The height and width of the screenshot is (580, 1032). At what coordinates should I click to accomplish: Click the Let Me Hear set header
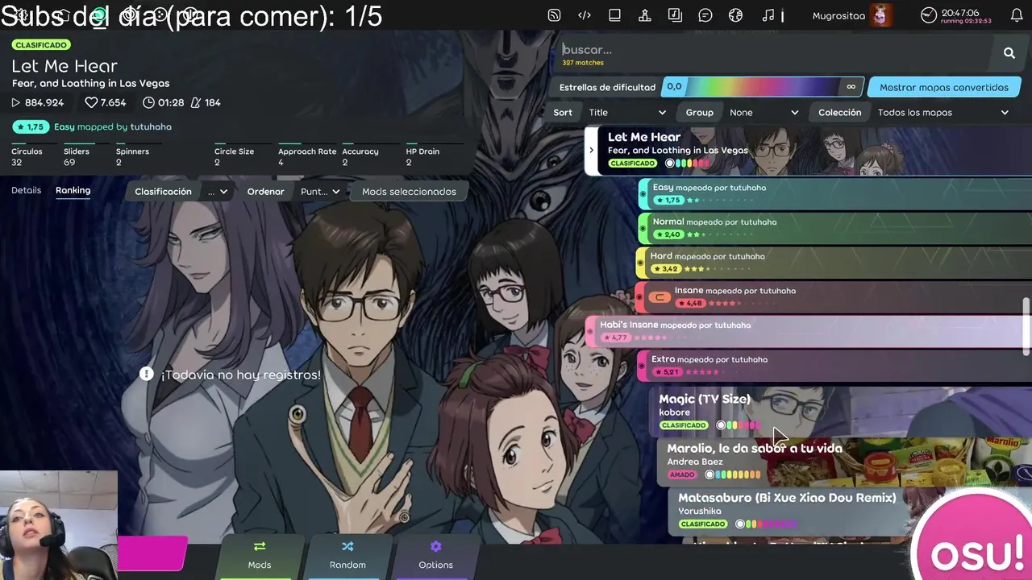click(x=809, y=150)
